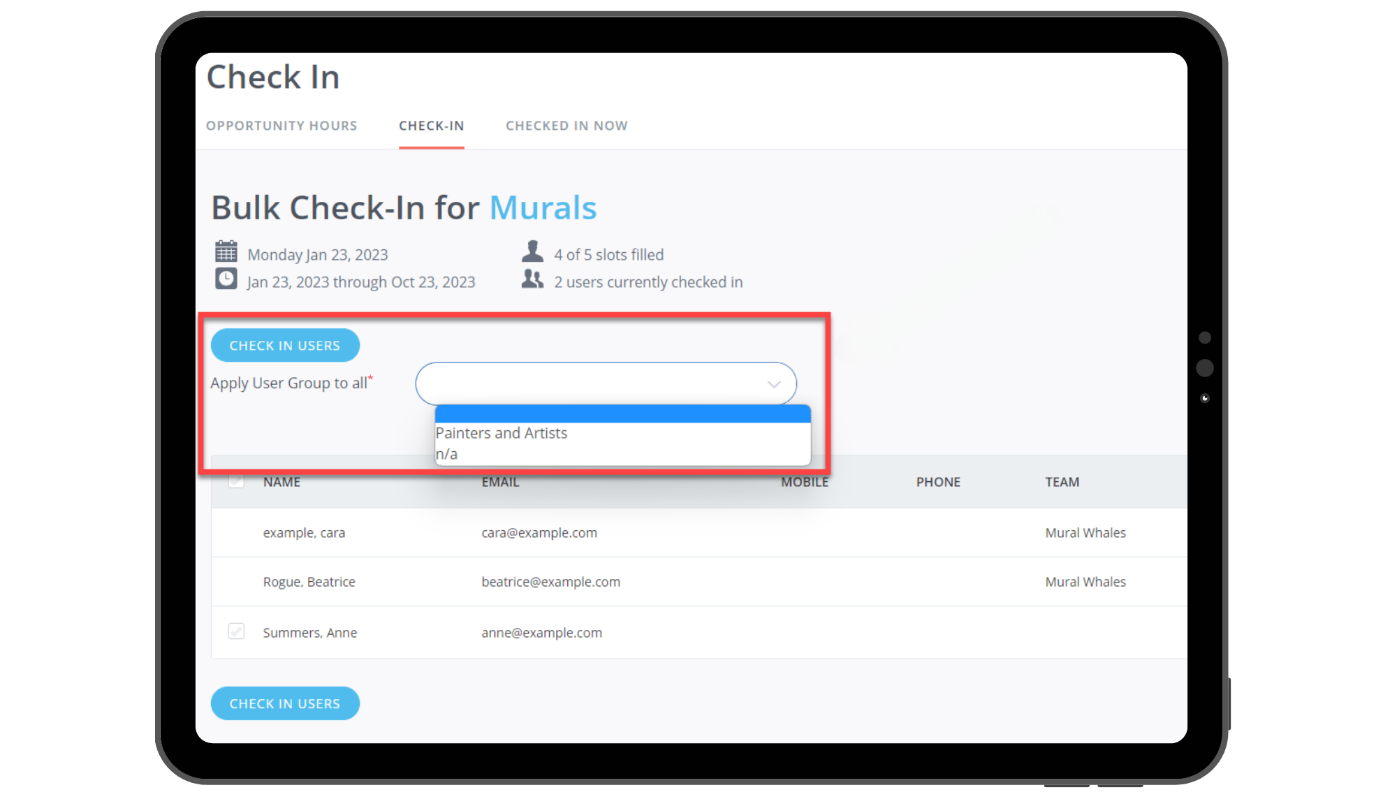Open the Apply User Group dropdown
Screen dimensions: 1397x806
(606, 383)
